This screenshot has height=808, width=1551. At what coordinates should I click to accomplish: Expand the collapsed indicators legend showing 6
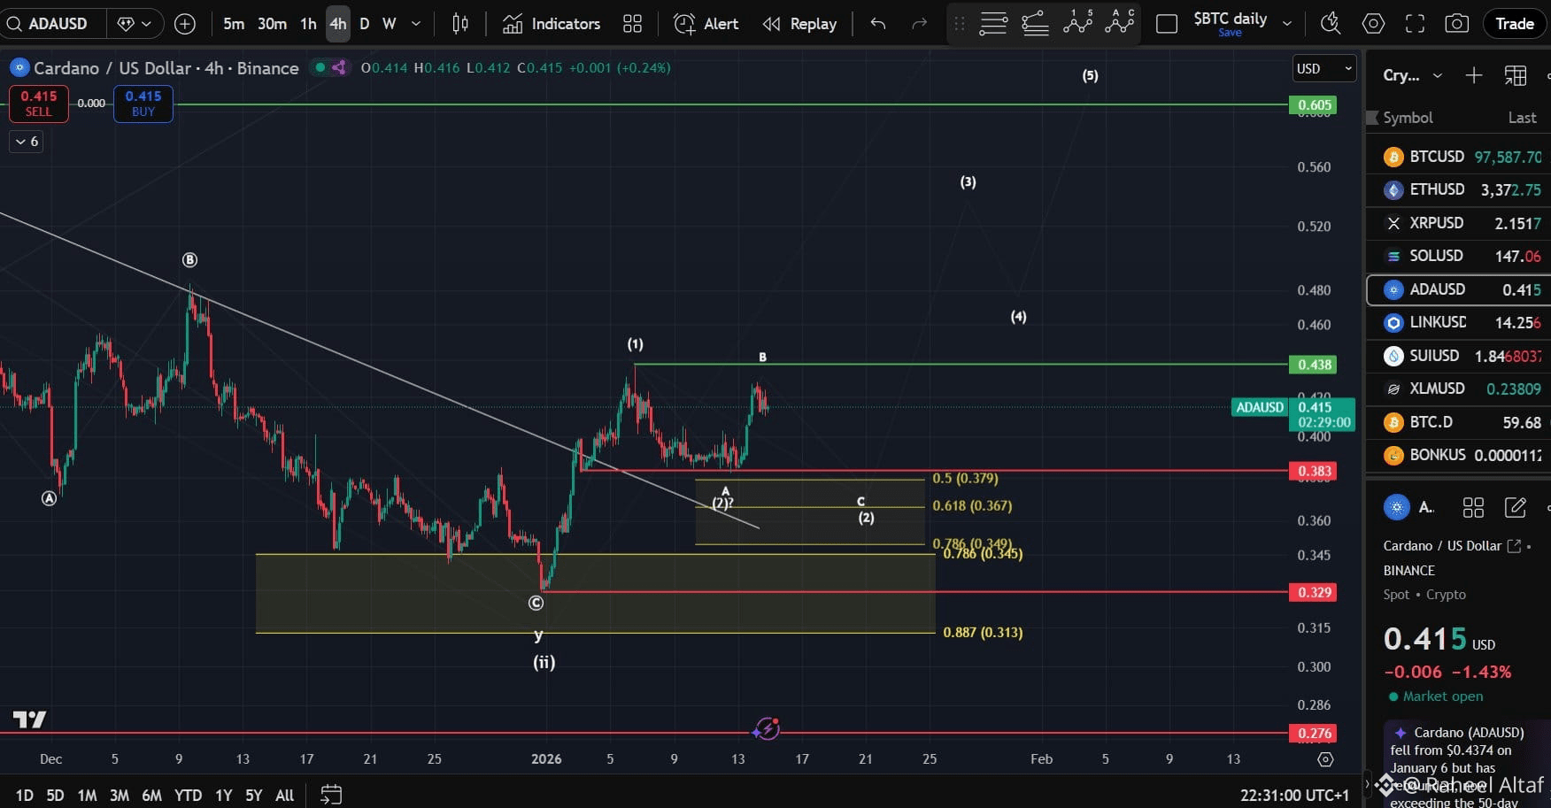(x=27, y=141)
